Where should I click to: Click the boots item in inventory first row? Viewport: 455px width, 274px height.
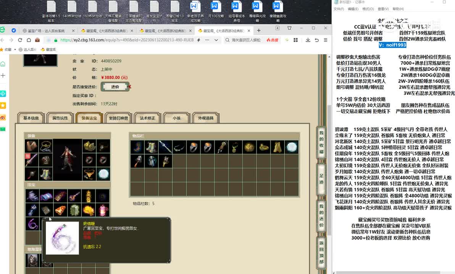(151, 147)
